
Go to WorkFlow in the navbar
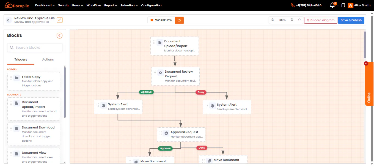(94, 5)
